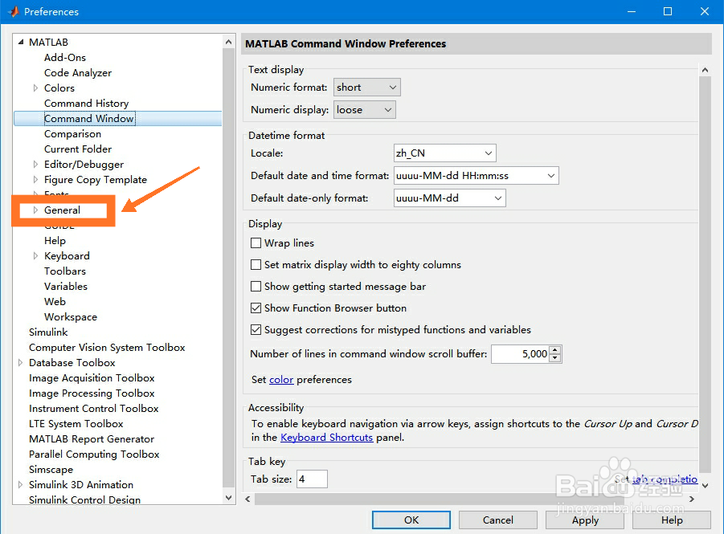The image size is (724, 534).
Task: Select Variables preferences
Action: [66, 286]
